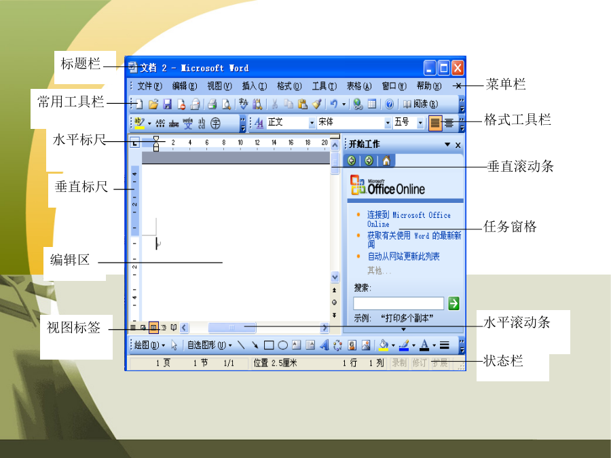
Task: Open the 编辑 menu
Action: point(185,85)
